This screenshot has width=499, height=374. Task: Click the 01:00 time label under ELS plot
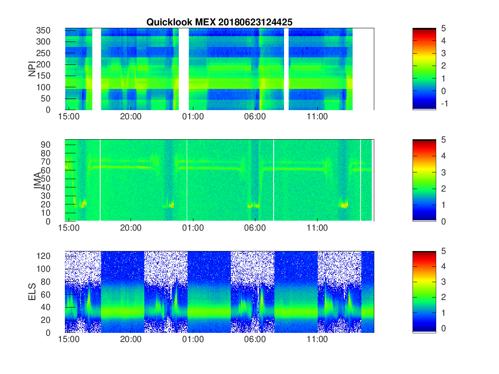point(193,340)
